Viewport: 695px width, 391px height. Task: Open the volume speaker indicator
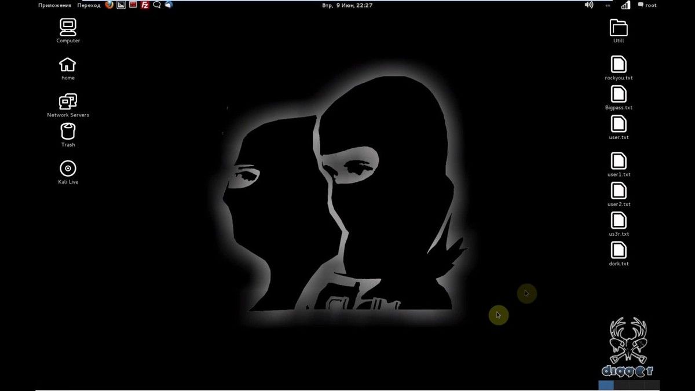(x=589, y=5)
